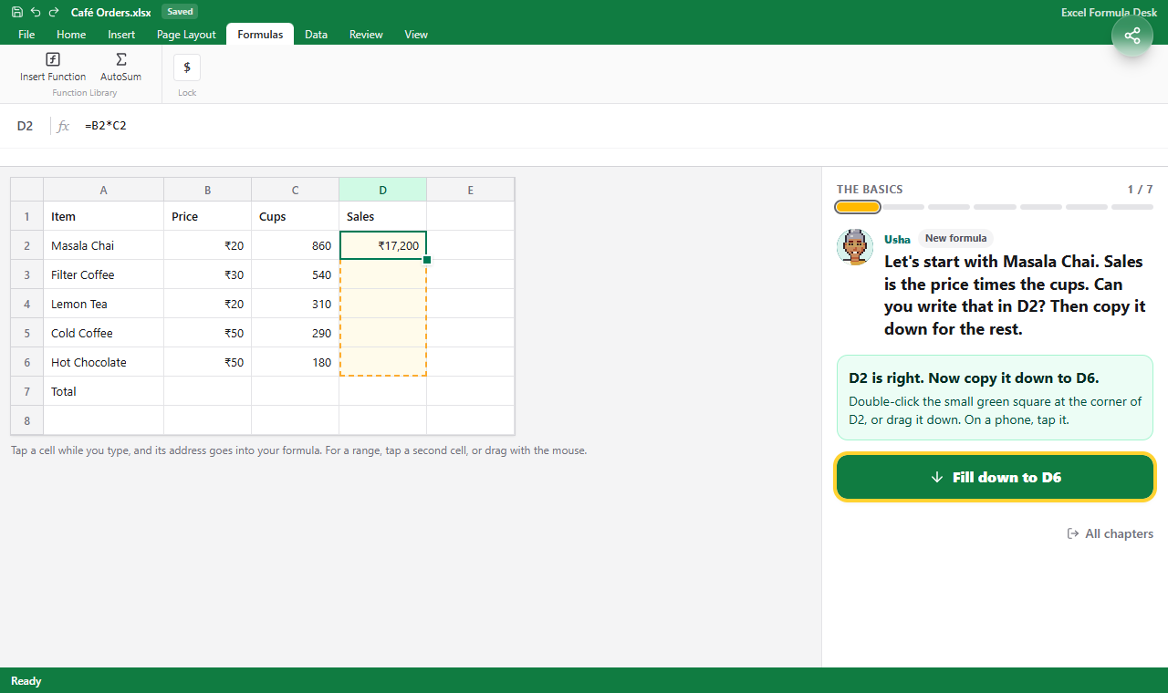This screenshot has height=693, width=1168.
Task: Select column E header
Action: 471,190
